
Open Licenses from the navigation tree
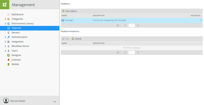tap(16, 60)
